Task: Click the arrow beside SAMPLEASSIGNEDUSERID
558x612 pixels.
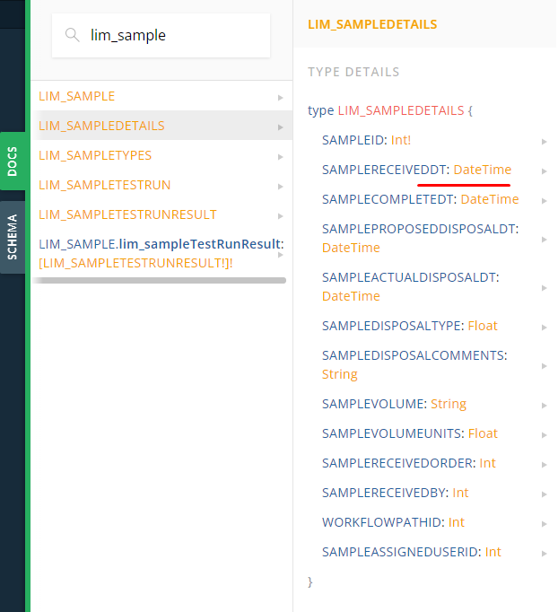Action: point(545,553)
